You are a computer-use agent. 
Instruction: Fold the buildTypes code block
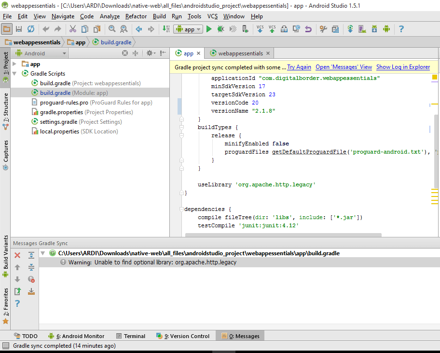(x=181, y=127)
